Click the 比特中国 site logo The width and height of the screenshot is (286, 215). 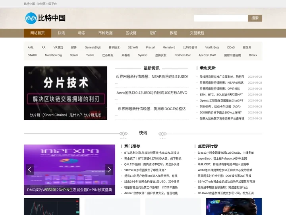coord(45,18)
